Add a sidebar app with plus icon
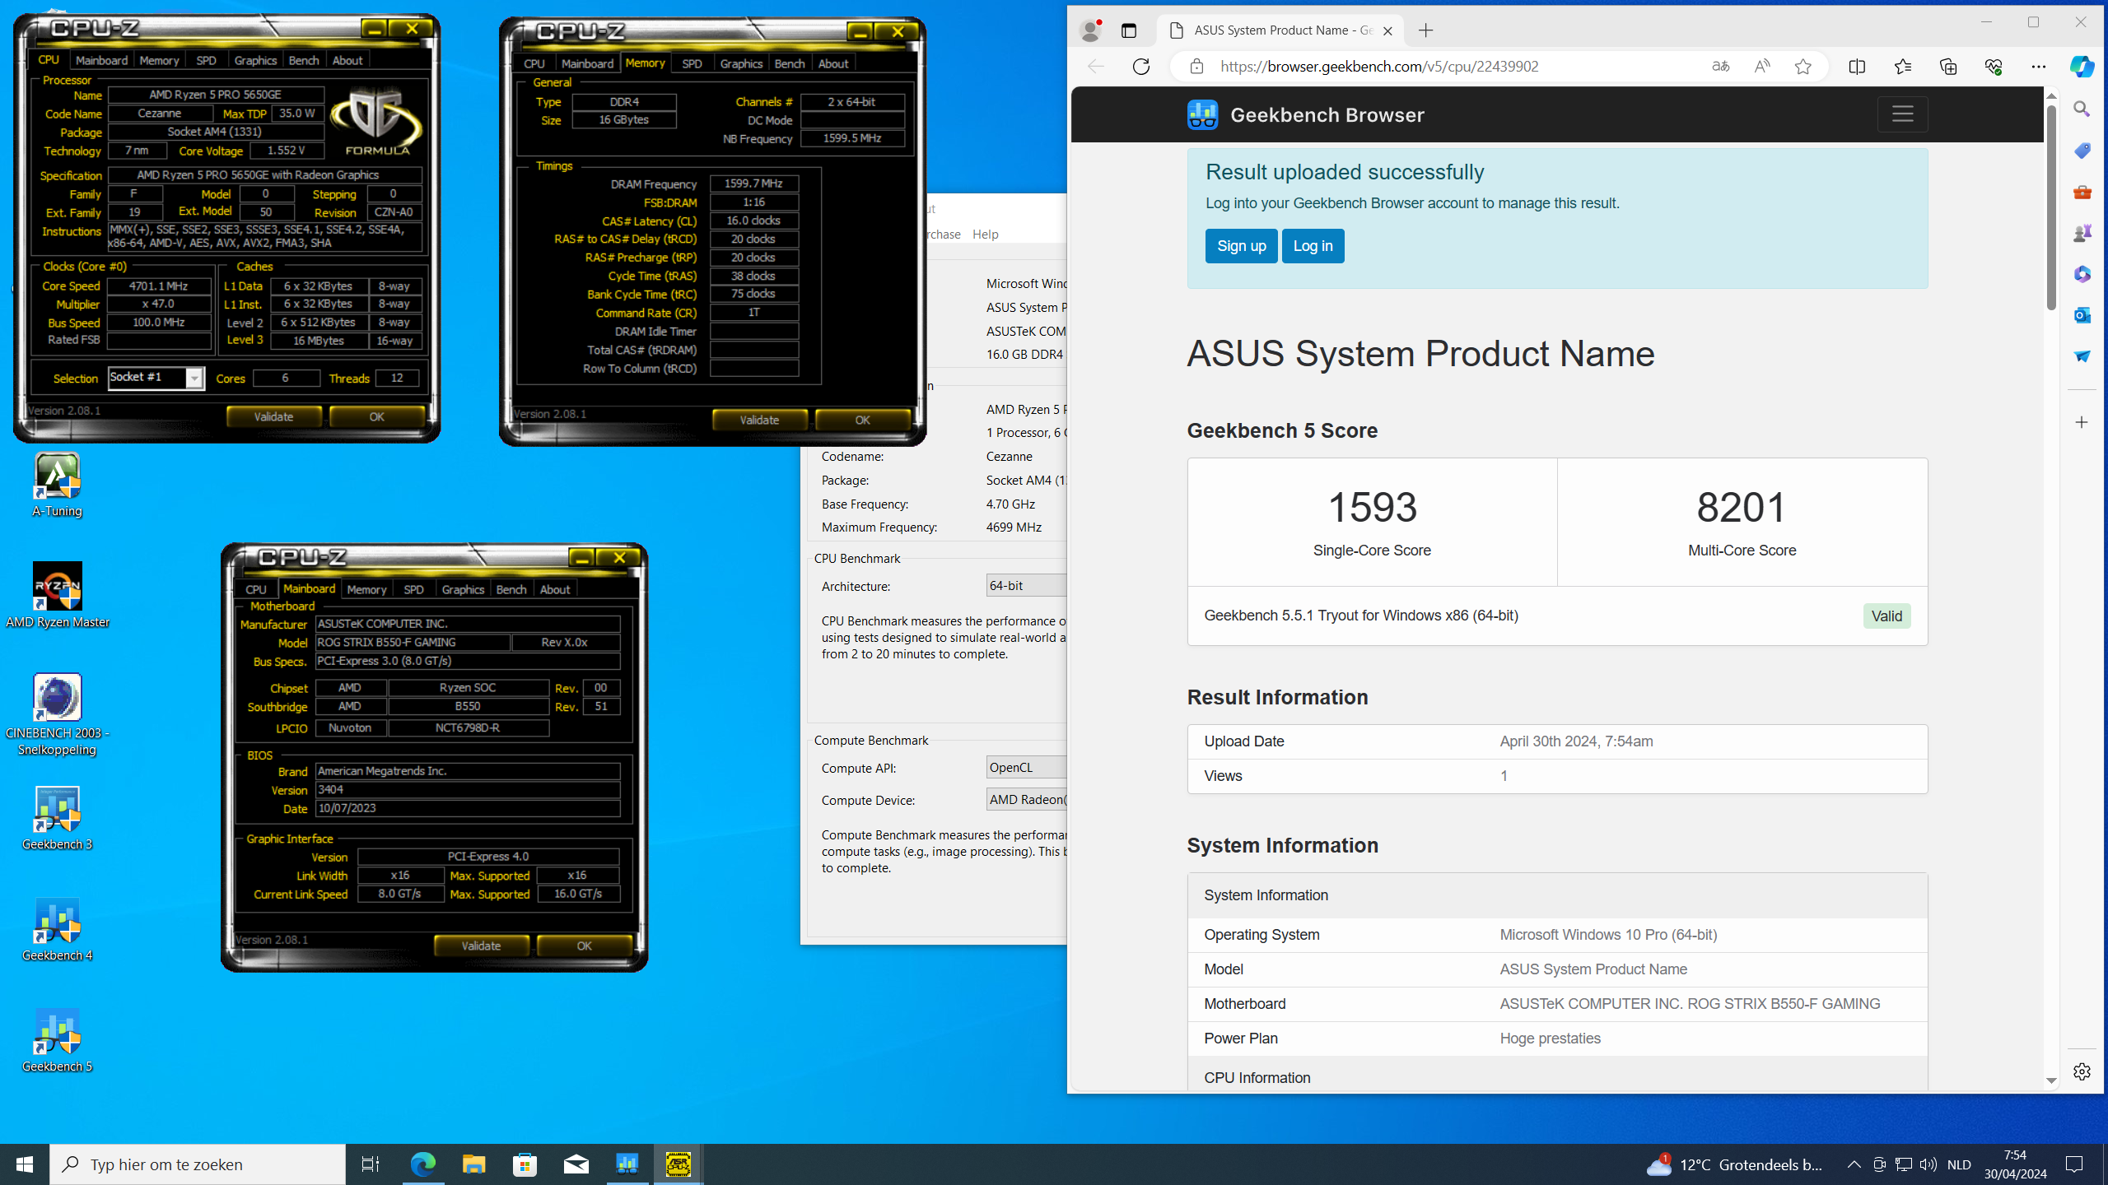 coord(2082,422)
